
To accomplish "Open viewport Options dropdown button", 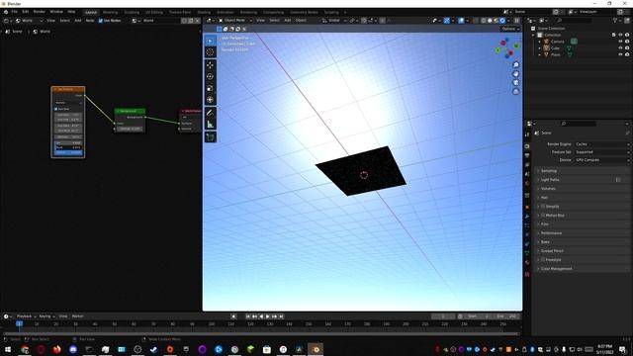I will 510,29.
